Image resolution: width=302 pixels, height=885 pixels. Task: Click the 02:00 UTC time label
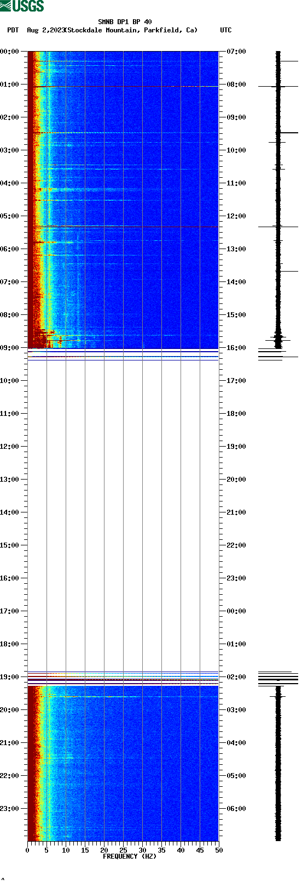(236, 677)
